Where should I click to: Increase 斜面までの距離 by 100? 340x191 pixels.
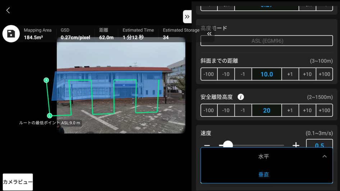pos(325,74)
